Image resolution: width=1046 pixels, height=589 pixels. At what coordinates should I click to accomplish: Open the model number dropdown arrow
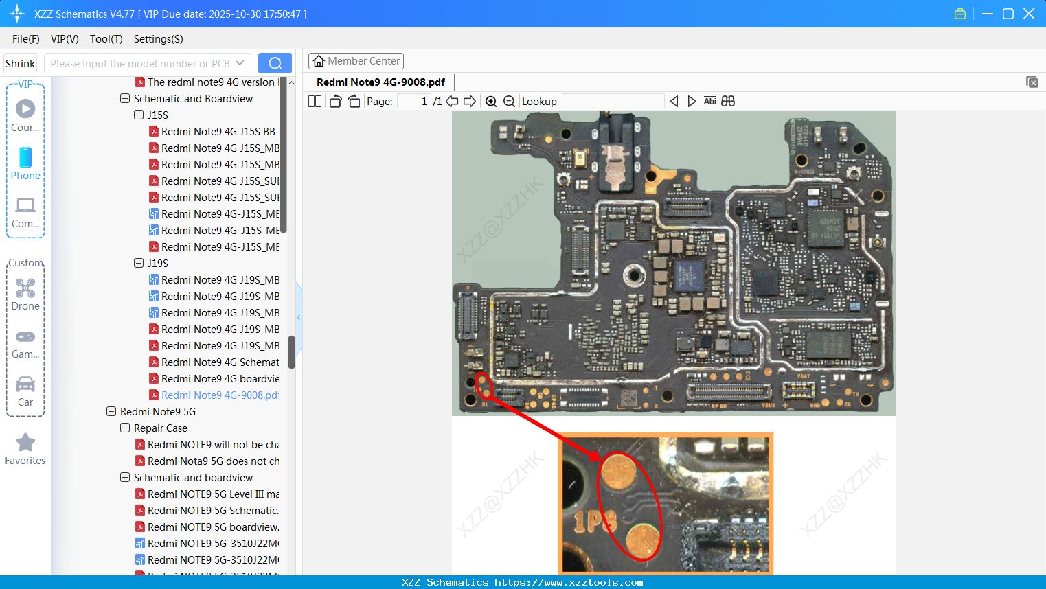(x=240, y=63)
